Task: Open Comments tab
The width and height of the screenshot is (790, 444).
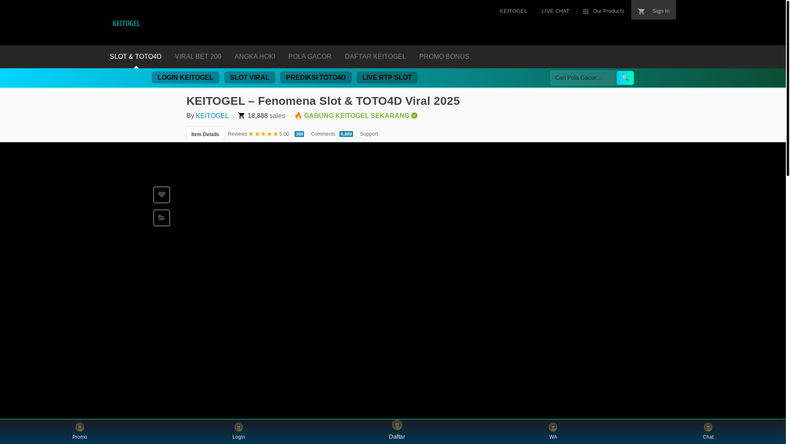Action: pos(323,134)
